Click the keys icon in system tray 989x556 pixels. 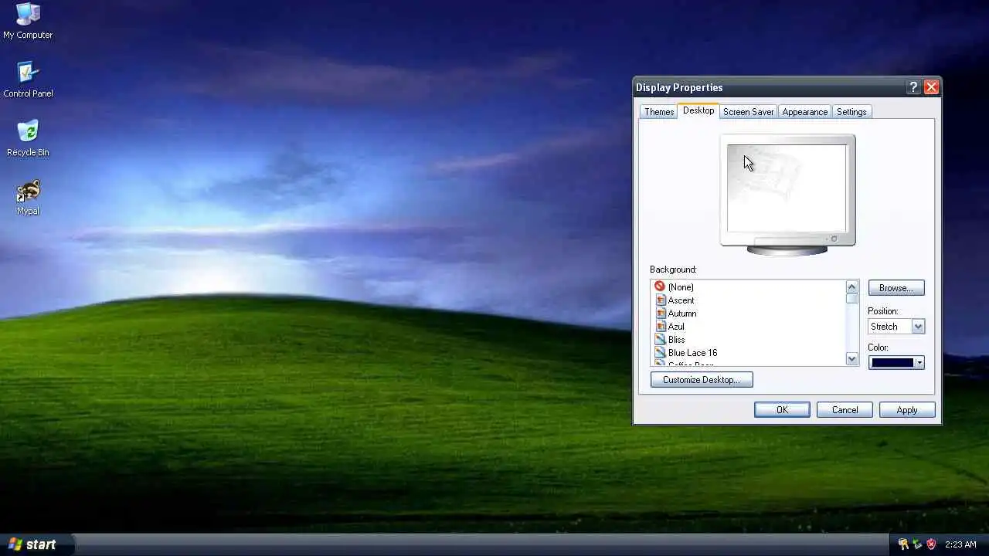tap(903, 544)
